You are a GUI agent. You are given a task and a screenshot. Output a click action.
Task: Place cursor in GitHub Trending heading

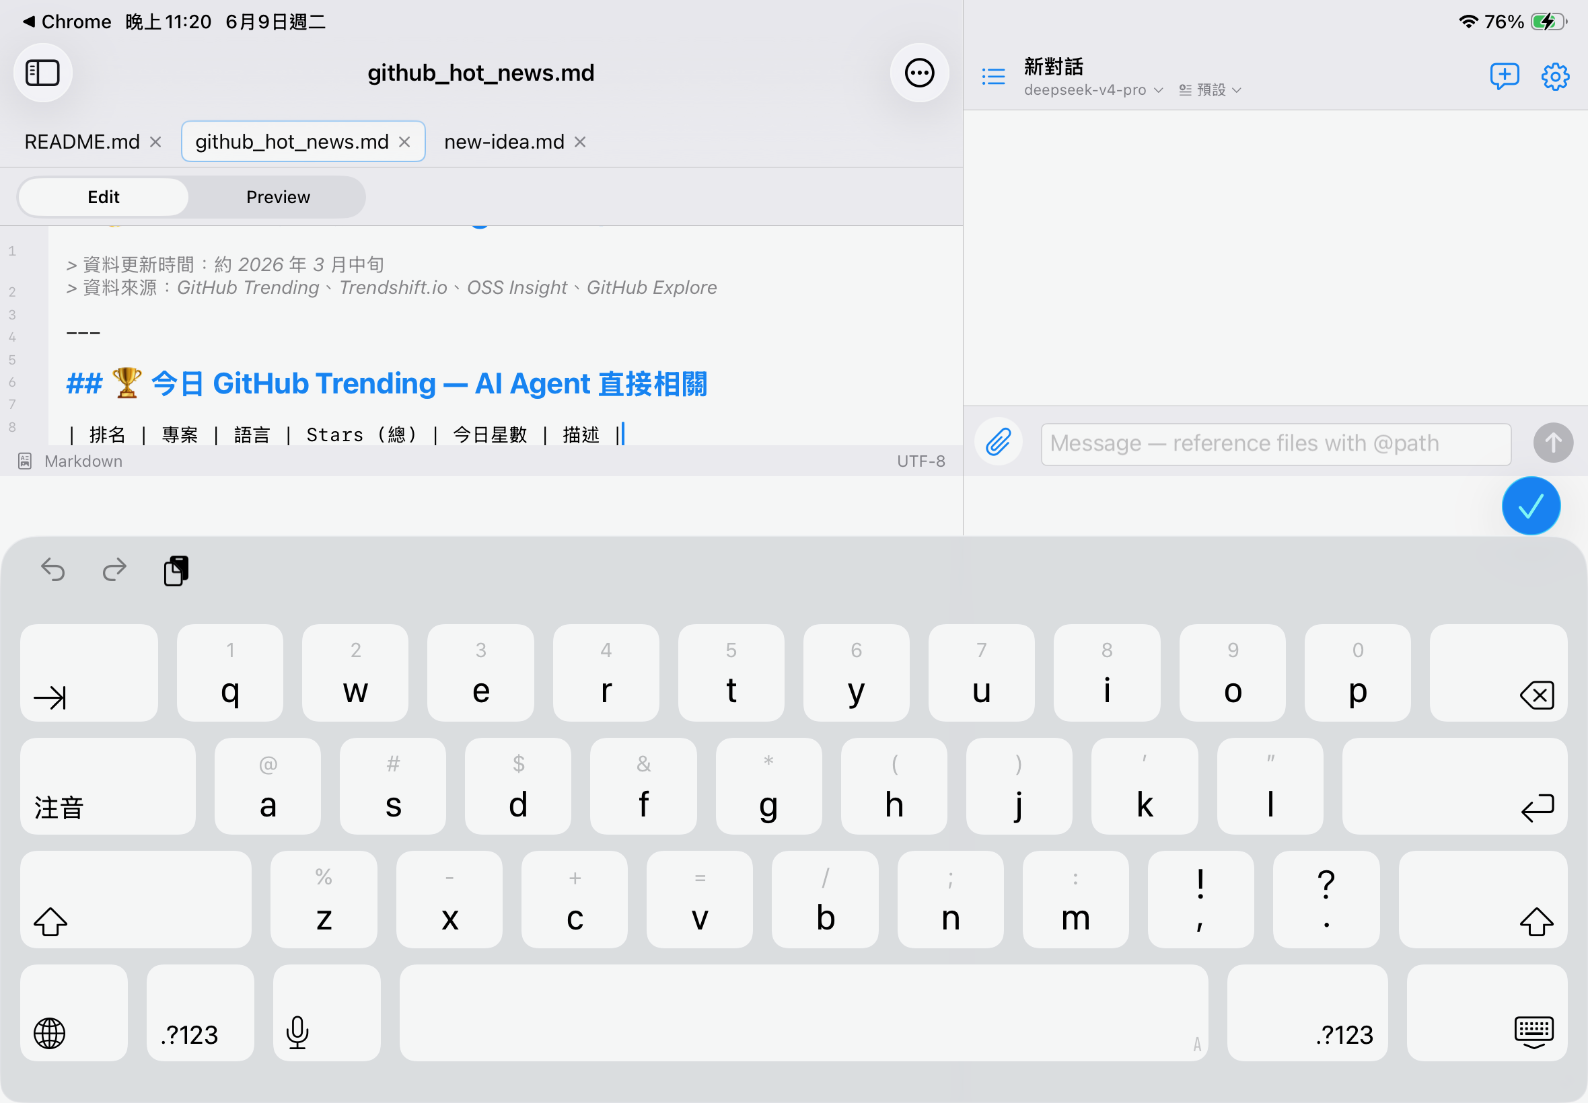[x=386, y=383]
